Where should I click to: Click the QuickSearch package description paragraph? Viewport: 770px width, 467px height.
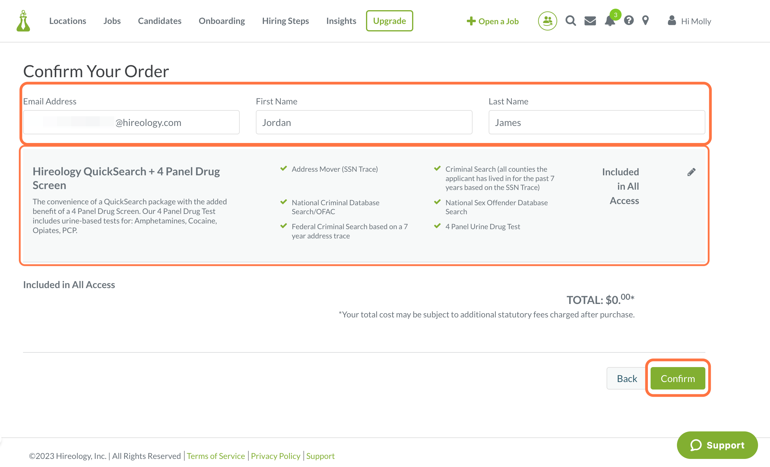130,216
